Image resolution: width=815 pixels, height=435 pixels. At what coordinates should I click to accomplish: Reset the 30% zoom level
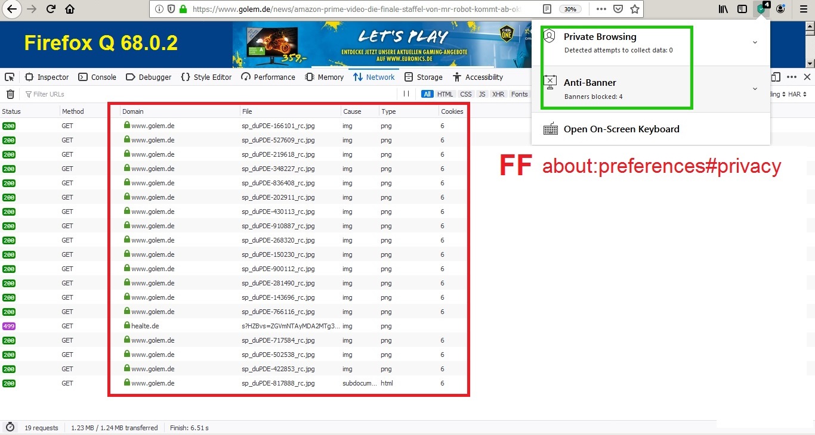click(x=571, y=9)
